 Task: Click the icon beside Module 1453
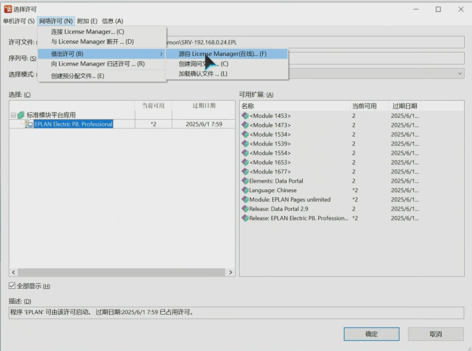tap(245, 116)
